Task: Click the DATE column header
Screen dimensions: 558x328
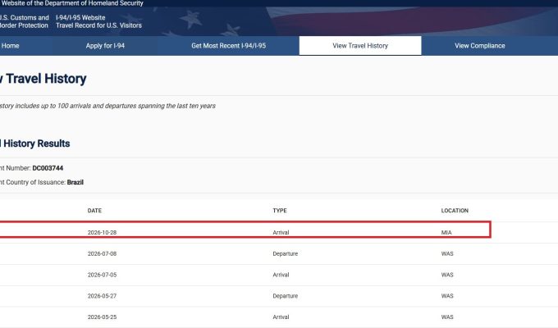Action: pyautogui.click(x=94, y=211)
